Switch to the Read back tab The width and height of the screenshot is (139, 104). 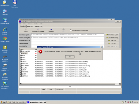coord(30,26)
